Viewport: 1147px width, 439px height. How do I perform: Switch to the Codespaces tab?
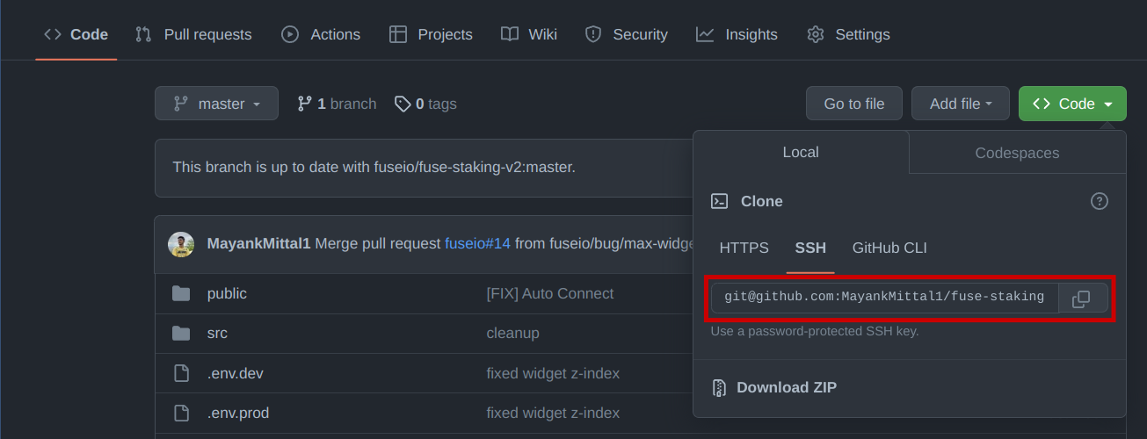coord(1017,153)
